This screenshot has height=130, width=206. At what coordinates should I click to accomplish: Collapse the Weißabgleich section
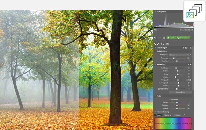155,51
